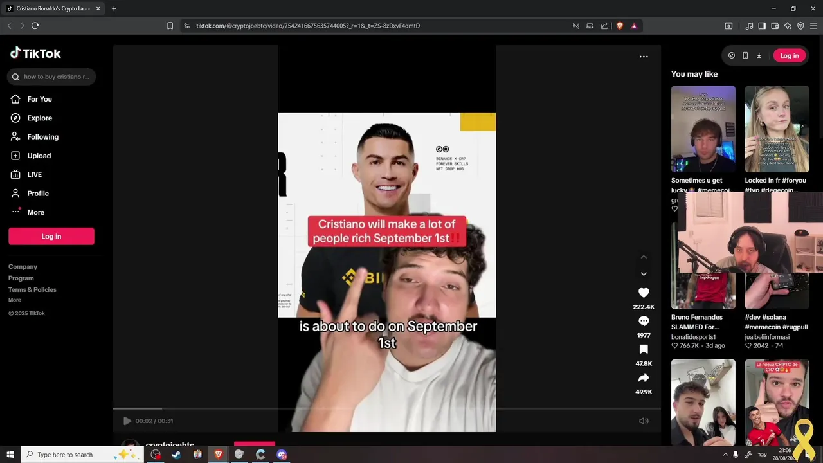Open the Brave Shields lion icon
This screenshot has width=823, height=463.
coord(620,26)
